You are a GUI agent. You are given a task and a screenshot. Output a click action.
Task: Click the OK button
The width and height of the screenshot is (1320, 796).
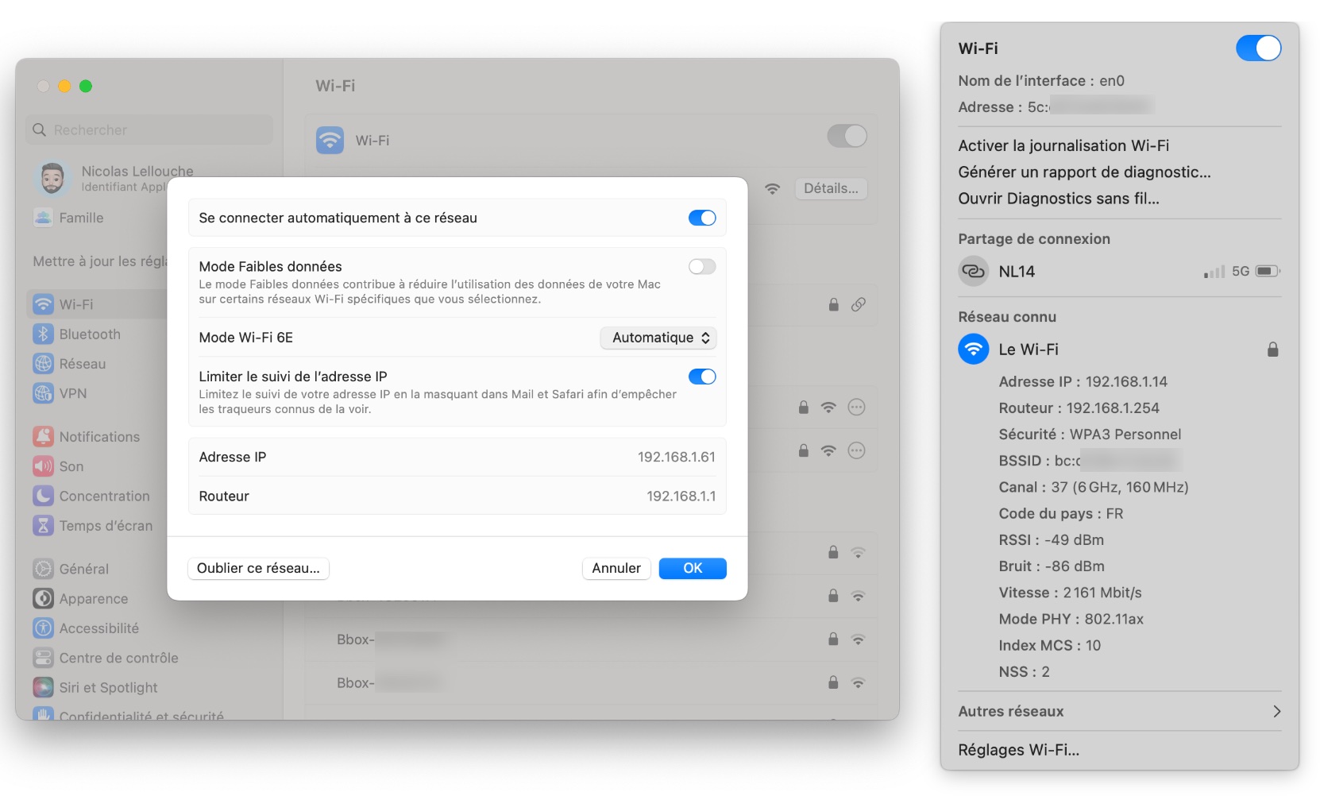[x=693, y=568]
